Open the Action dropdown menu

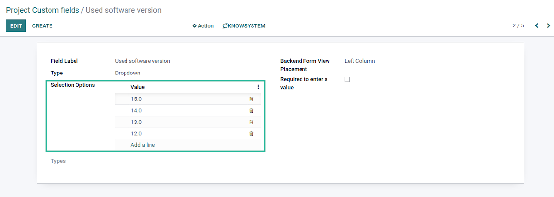click(x=203, y=26)
